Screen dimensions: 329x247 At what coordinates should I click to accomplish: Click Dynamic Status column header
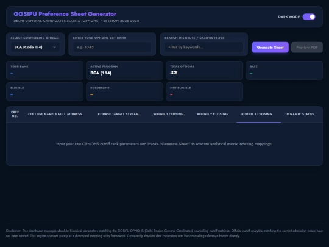[x=300, y=114]
